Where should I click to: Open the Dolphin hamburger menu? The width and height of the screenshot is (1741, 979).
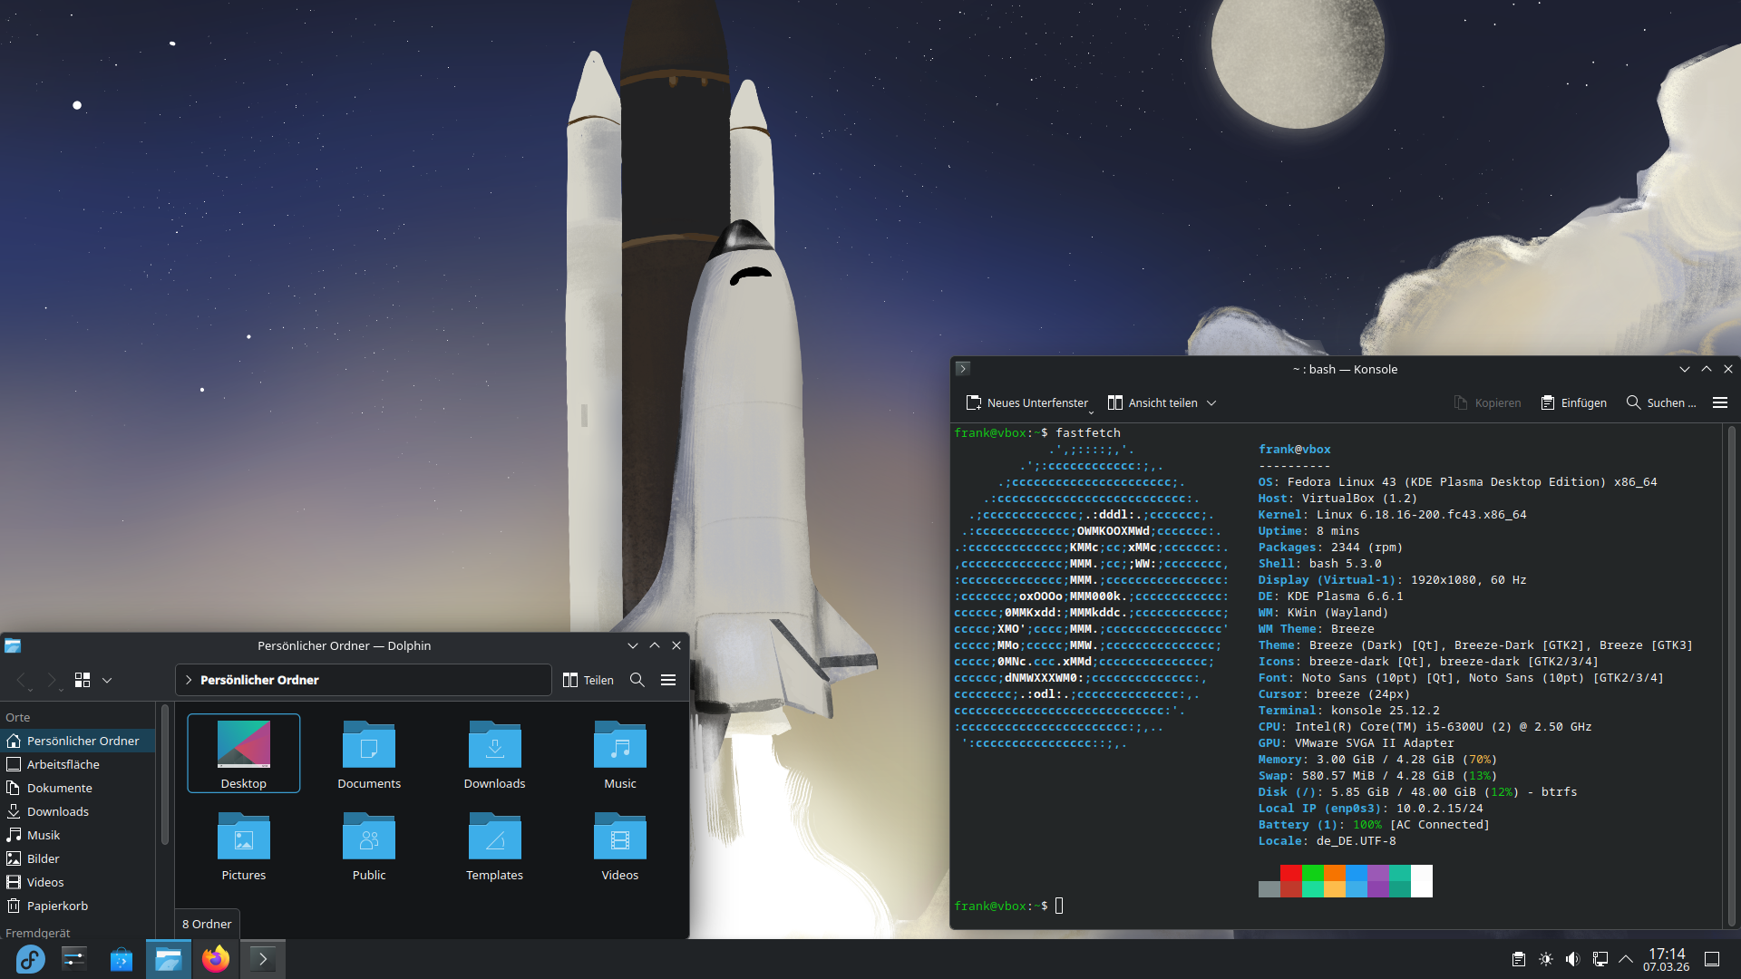pyautogui.click(x=668, y=680)
